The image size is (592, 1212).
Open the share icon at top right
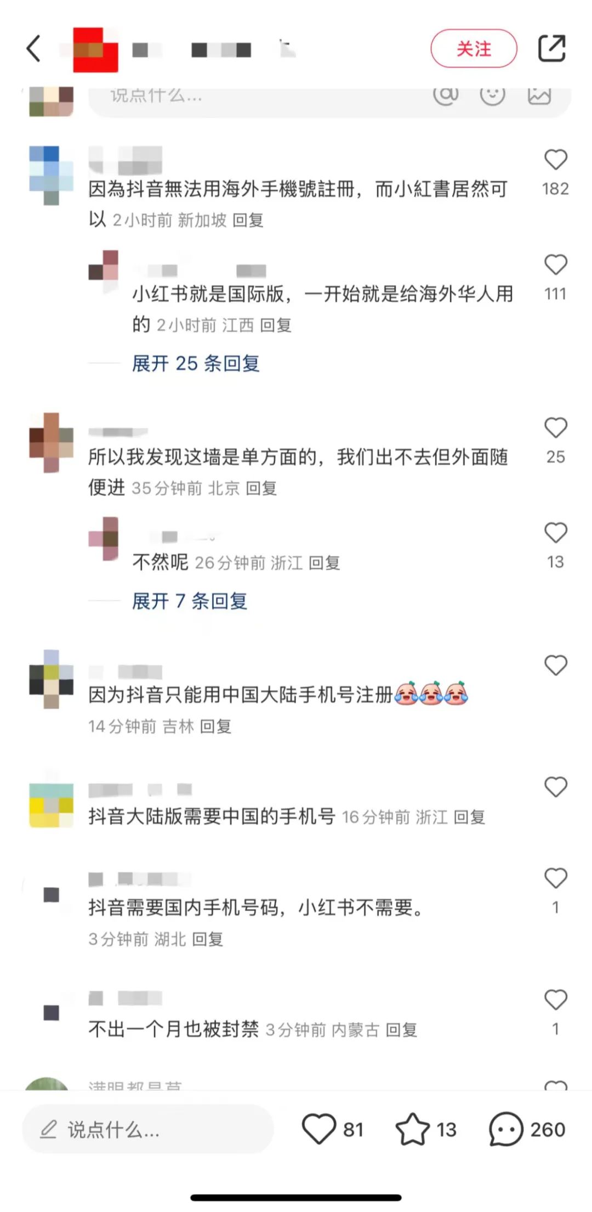[551, 48]
